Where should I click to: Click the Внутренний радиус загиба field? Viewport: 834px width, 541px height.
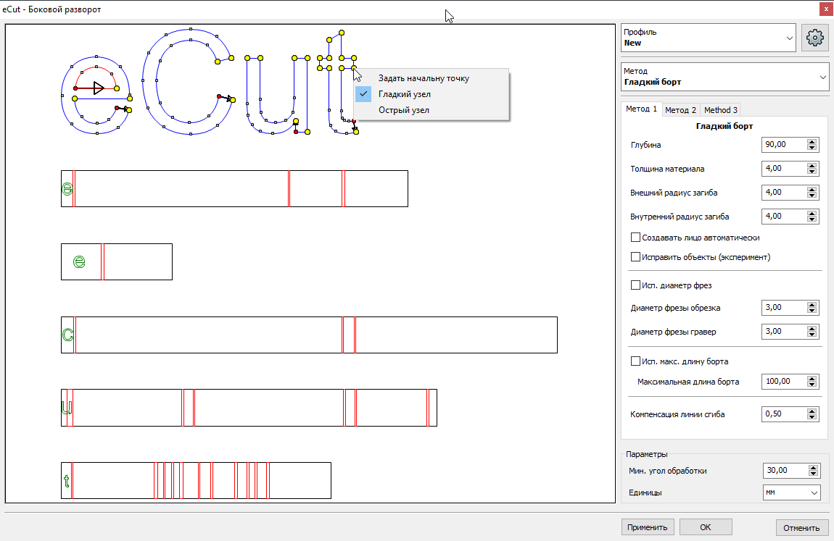[784, 216]
